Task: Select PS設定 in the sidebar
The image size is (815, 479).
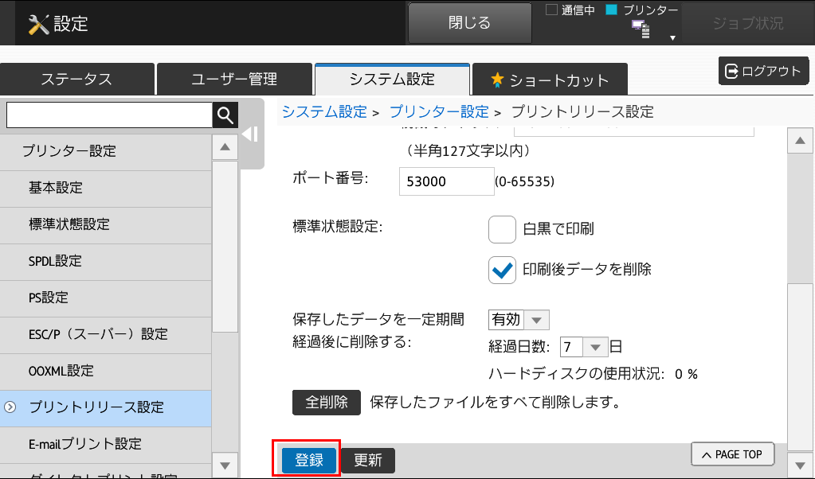Action: click(x=106, y=298)
